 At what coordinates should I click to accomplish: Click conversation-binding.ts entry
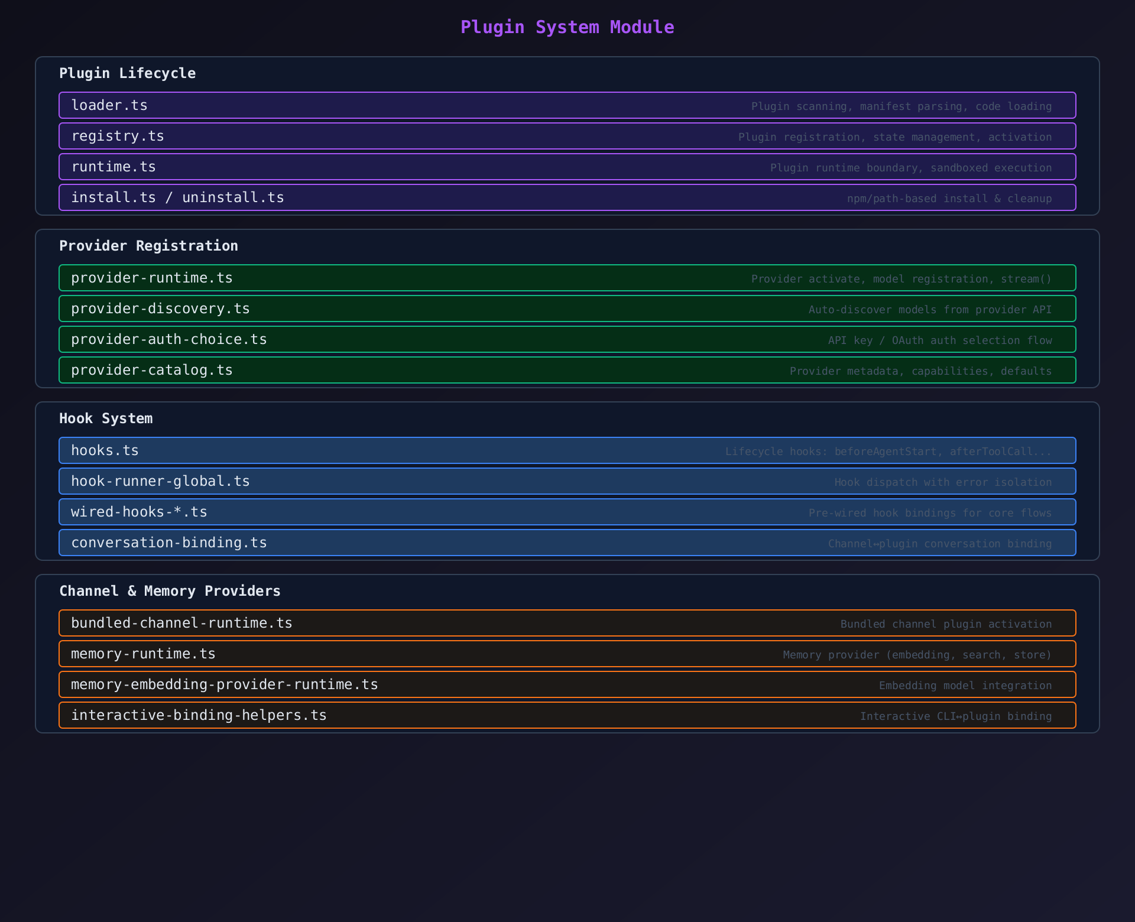pyautogui.click(x=567, y=543)
